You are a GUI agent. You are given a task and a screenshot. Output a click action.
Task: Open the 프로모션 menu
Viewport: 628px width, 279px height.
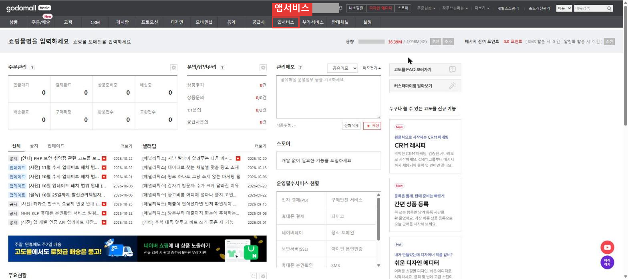149,22
